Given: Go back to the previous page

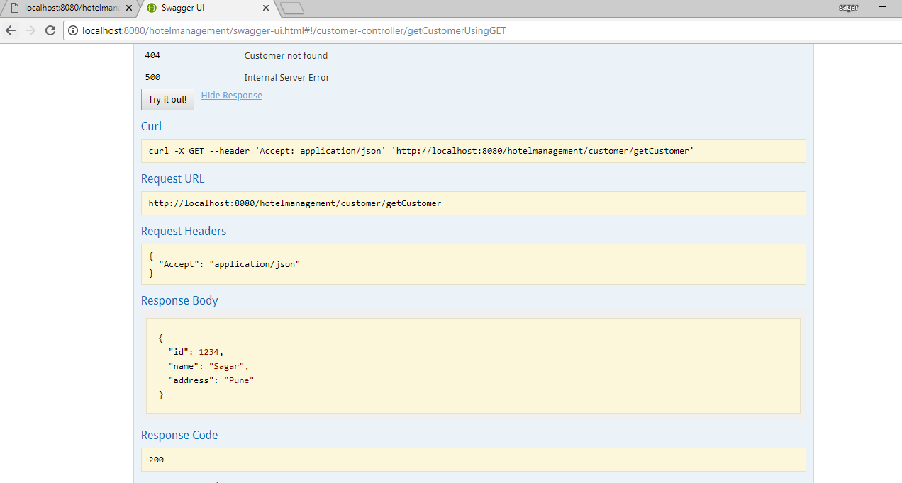Looking at the screenshot, I should click(11, 30).
